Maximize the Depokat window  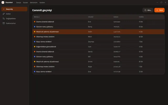point(161,2)
